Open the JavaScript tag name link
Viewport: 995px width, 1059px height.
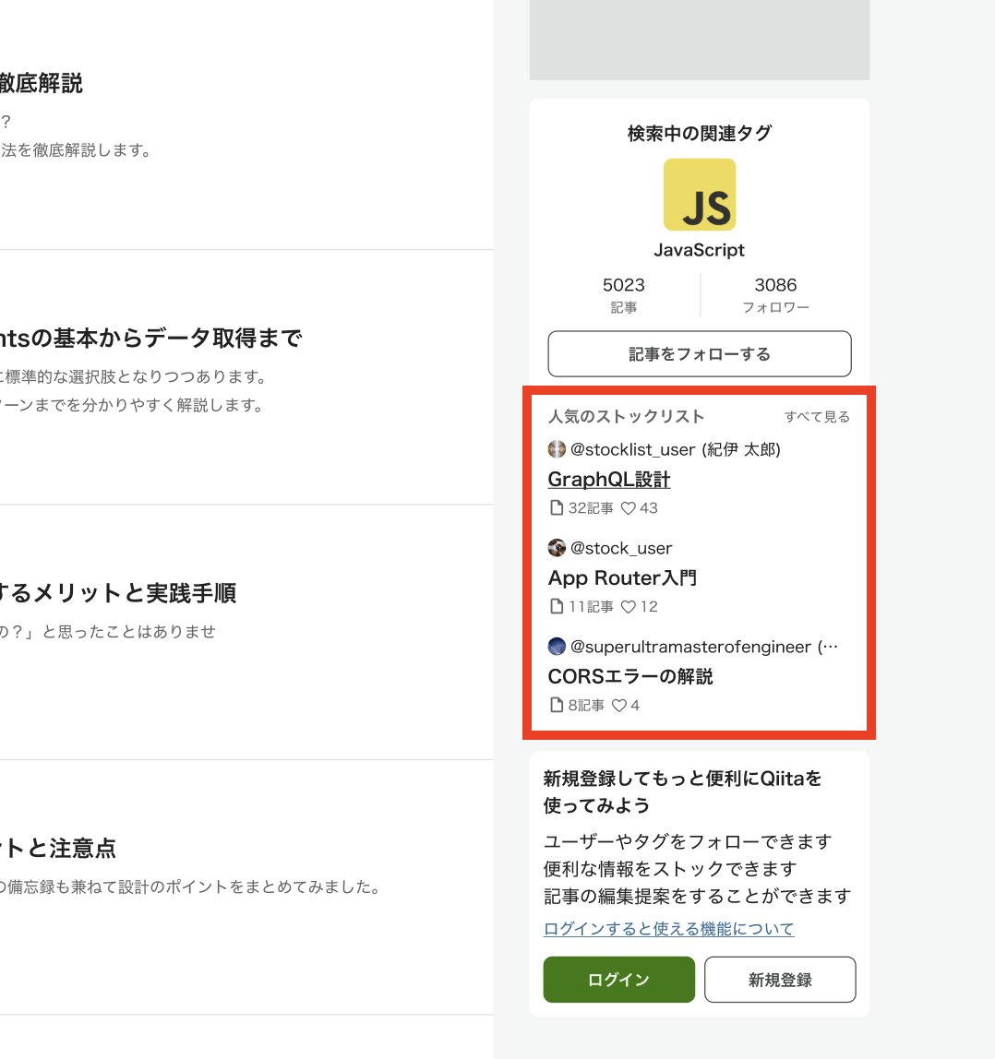(x=699, y=250)
